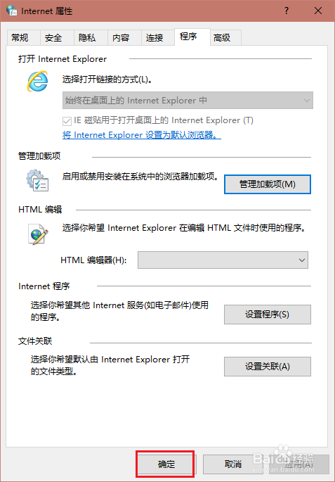Viewport: 335px width, 482px height.
Task: Confirm with the 确定 button
Action: point(166,464)
